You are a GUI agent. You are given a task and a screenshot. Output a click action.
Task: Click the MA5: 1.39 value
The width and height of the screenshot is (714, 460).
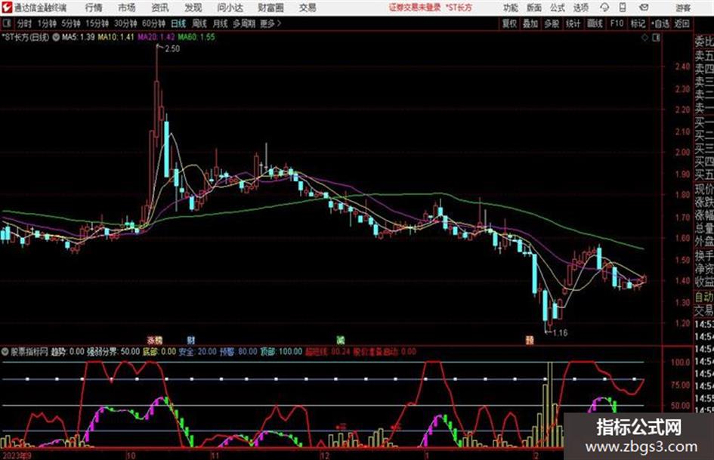pos(78,37)
